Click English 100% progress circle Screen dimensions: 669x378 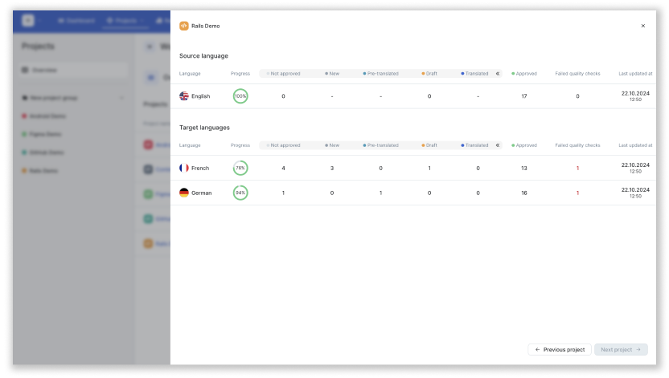(240, 96)
